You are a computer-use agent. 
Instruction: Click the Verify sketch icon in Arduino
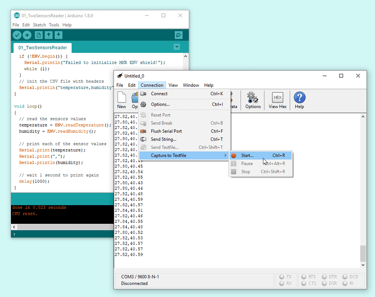coord(17,35)
